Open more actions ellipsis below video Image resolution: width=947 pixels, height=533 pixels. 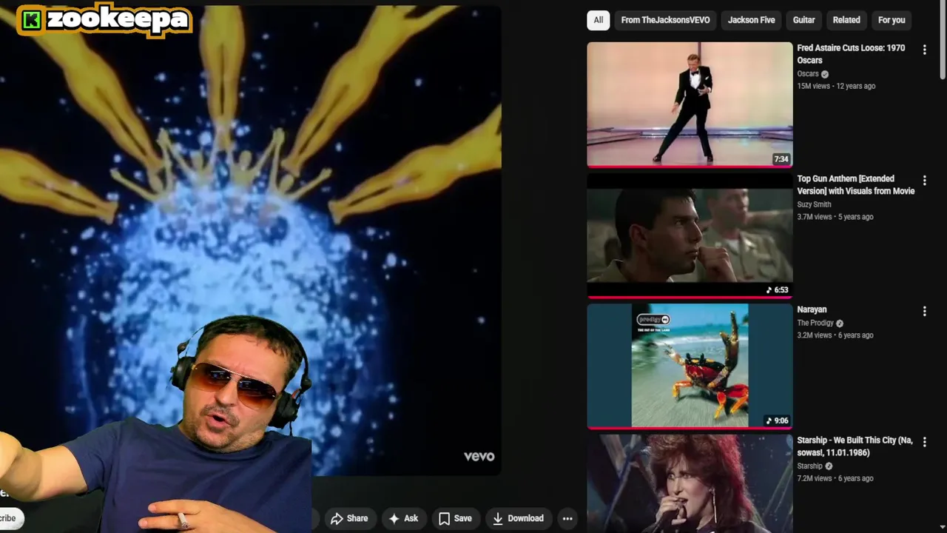[567, 518]
